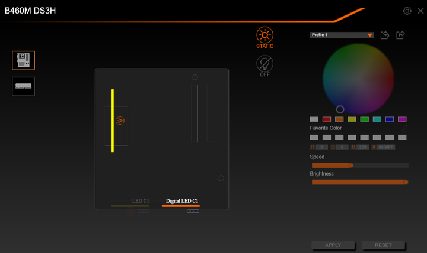Pick the green preset color swatch
427x253 pixels.
pyautogui.click(x=364, y=119)
